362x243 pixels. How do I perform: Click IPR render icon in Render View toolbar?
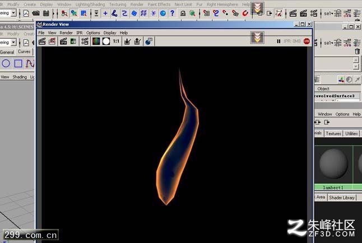click(x=63, y=41)
